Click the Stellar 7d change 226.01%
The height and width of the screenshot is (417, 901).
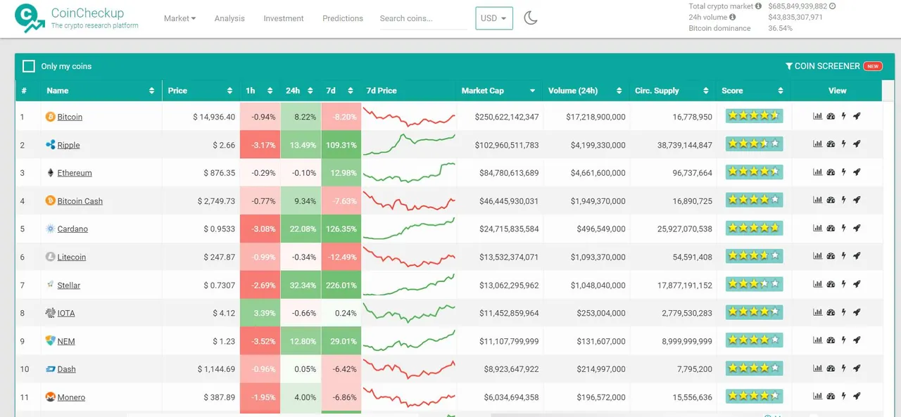pyautogui.click(x=341, y=286)
